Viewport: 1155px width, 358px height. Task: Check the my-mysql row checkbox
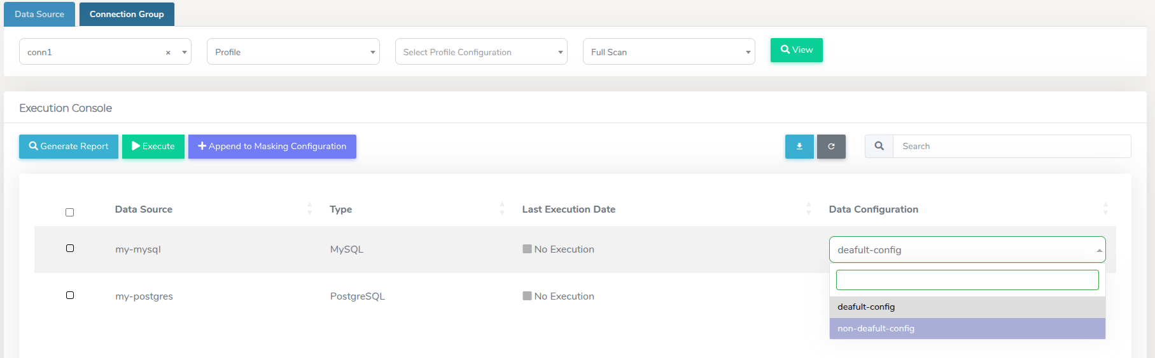(x=70, y=248)
